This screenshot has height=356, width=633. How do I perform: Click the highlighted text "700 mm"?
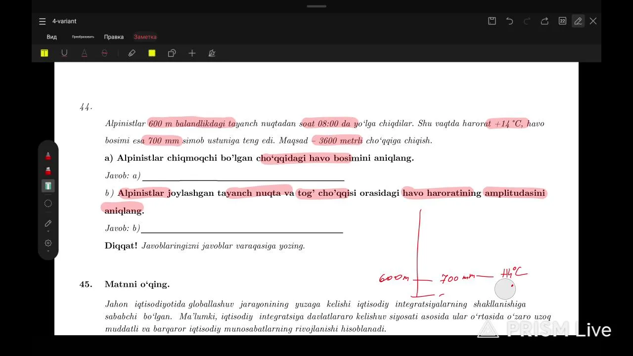164,141
